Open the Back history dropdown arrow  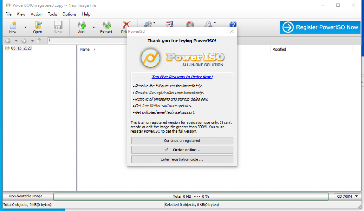tap(16, 41)
